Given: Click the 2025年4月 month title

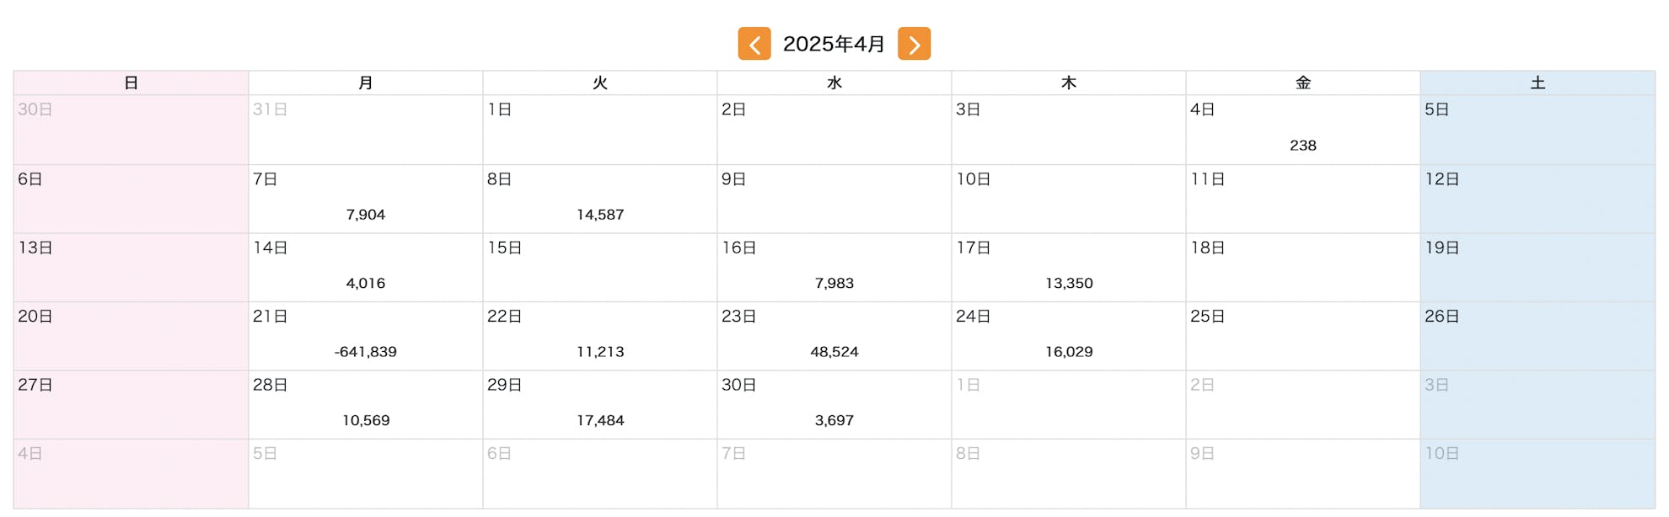Looking at the screenshot, I should click(x=834, y=44).
